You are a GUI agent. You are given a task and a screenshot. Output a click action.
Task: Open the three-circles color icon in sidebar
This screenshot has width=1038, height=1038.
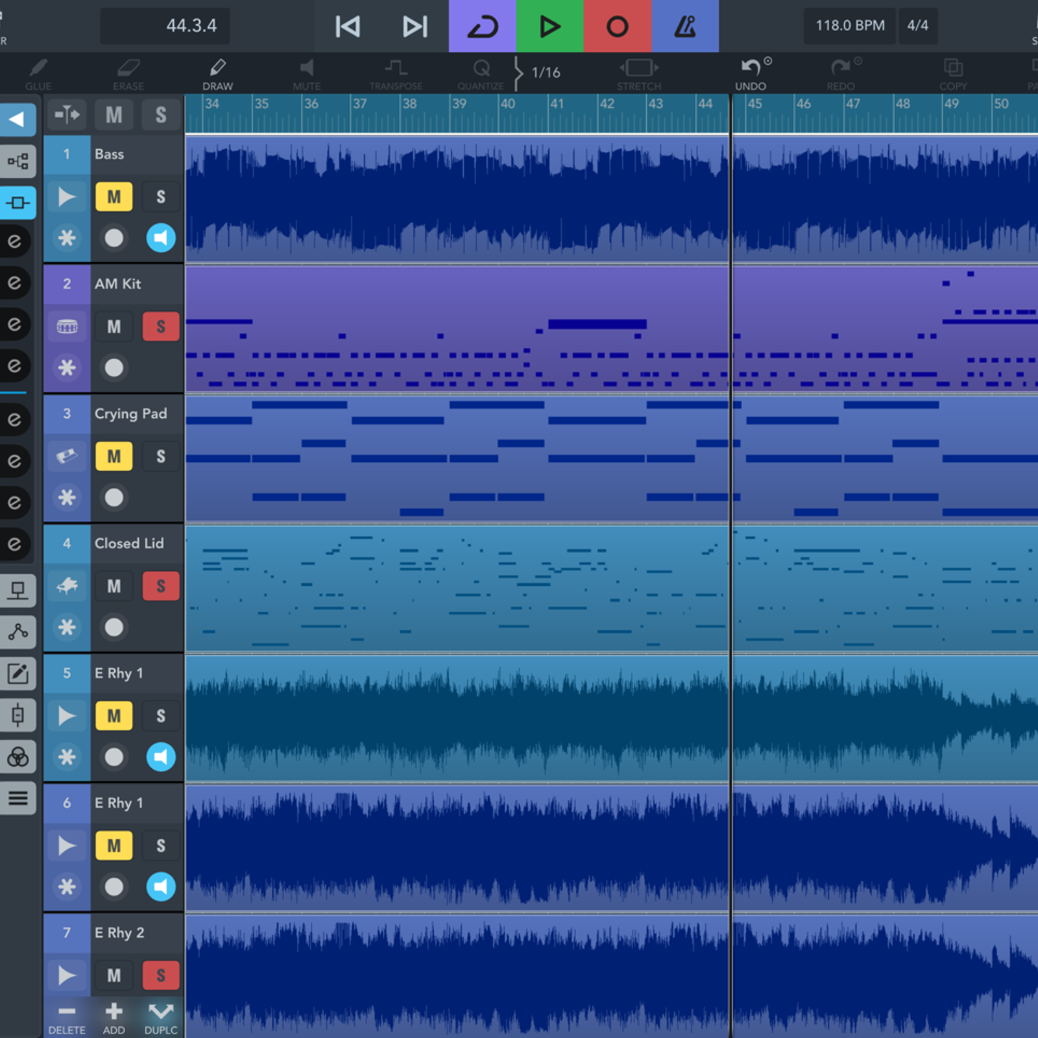coord(18,756)
